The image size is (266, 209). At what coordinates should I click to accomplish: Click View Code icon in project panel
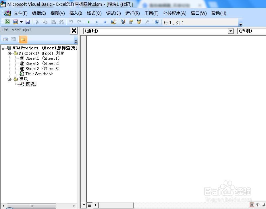tap(5, 40)
